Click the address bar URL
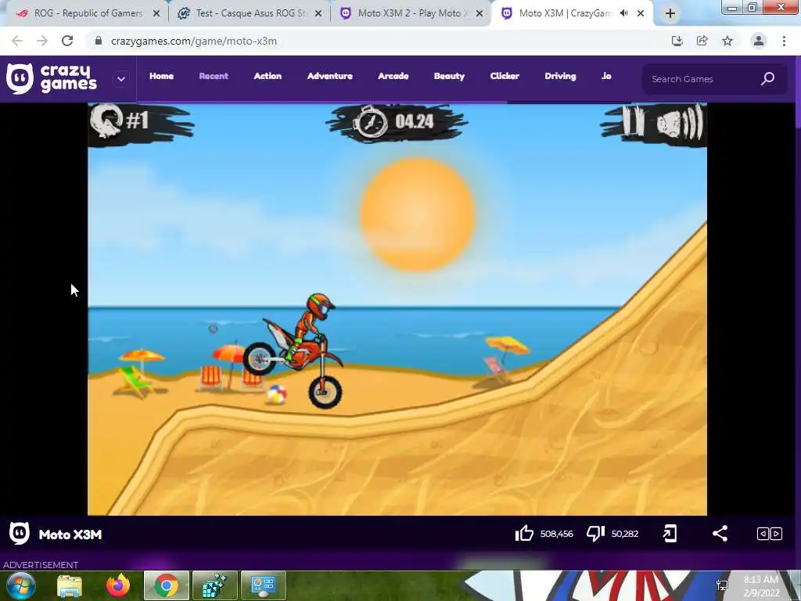 click(194, 41)
